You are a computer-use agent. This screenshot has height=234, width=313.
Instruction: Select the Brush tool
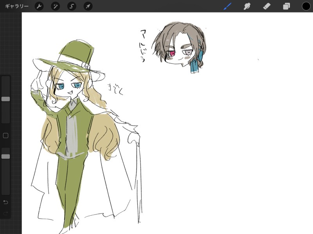coord(228,6)
